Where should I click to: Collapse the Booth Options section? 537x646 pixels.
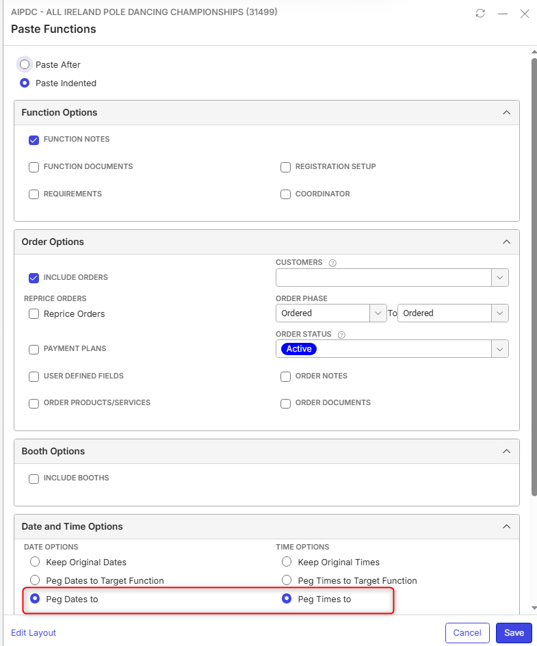click(x=506, y=451)
